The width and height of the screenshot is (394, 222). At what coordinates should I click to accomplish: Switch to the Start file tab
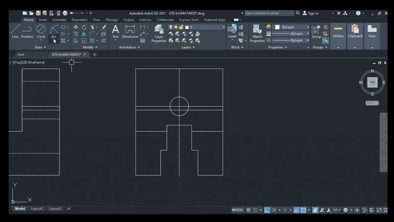coord(21,55)
